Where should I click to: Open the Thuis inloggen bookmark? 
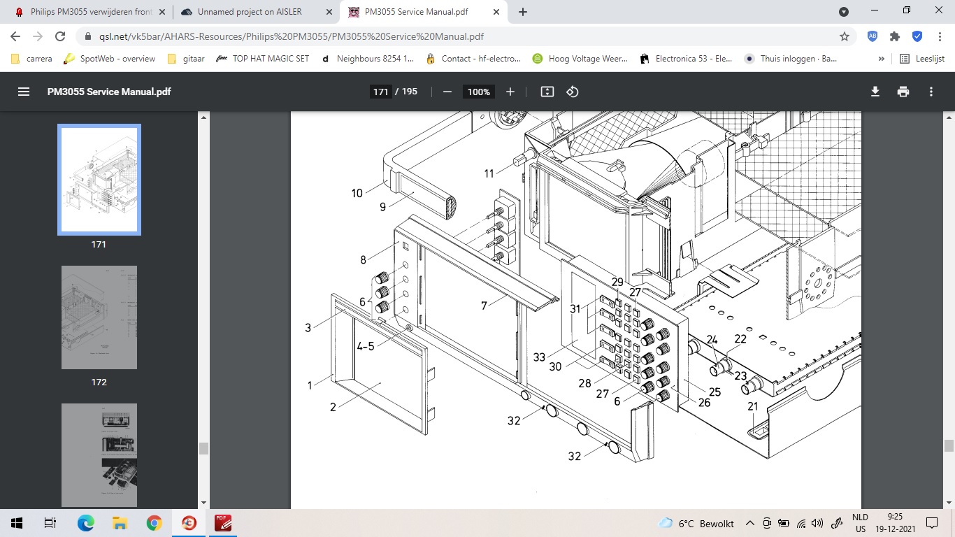click(791, 59)
